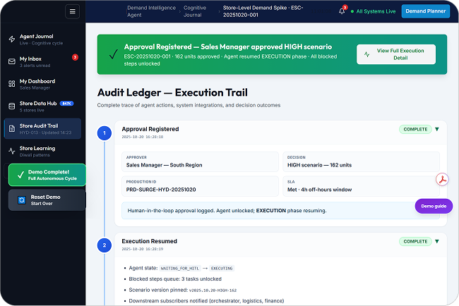Click the Demand Planner button

point(425,11)
